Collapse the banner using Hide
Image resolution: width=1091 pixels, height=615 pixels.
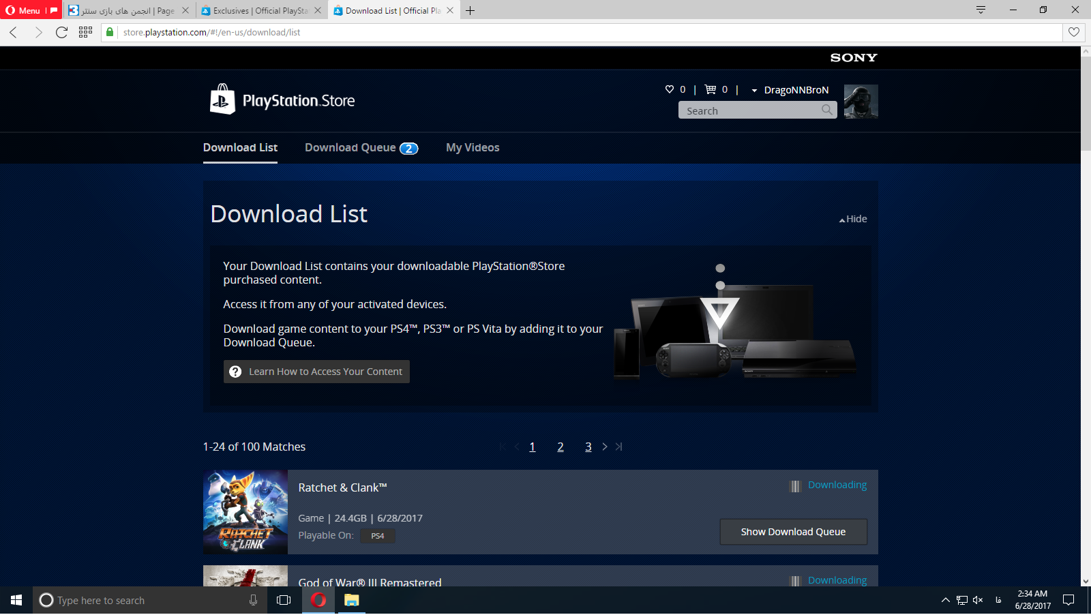coord(853,219)
